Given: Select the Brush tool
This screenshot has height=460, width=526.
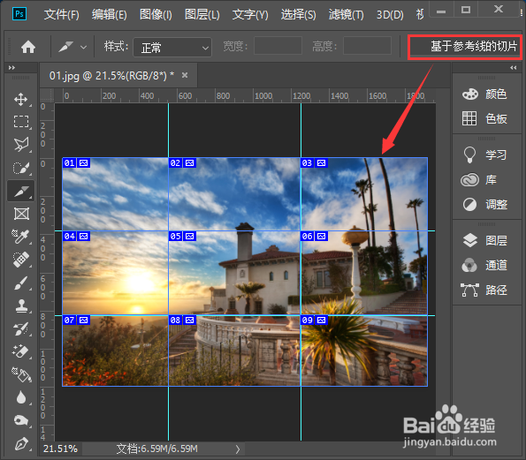Looking at the screenshot, I should click(21, 283).
